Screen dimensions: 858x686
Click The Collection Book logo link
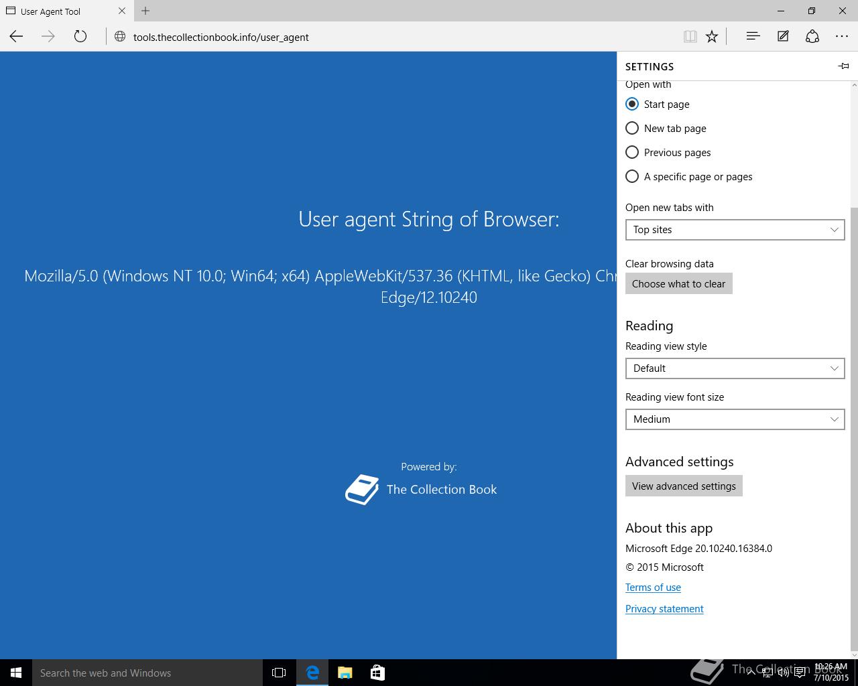click(421, 490)
